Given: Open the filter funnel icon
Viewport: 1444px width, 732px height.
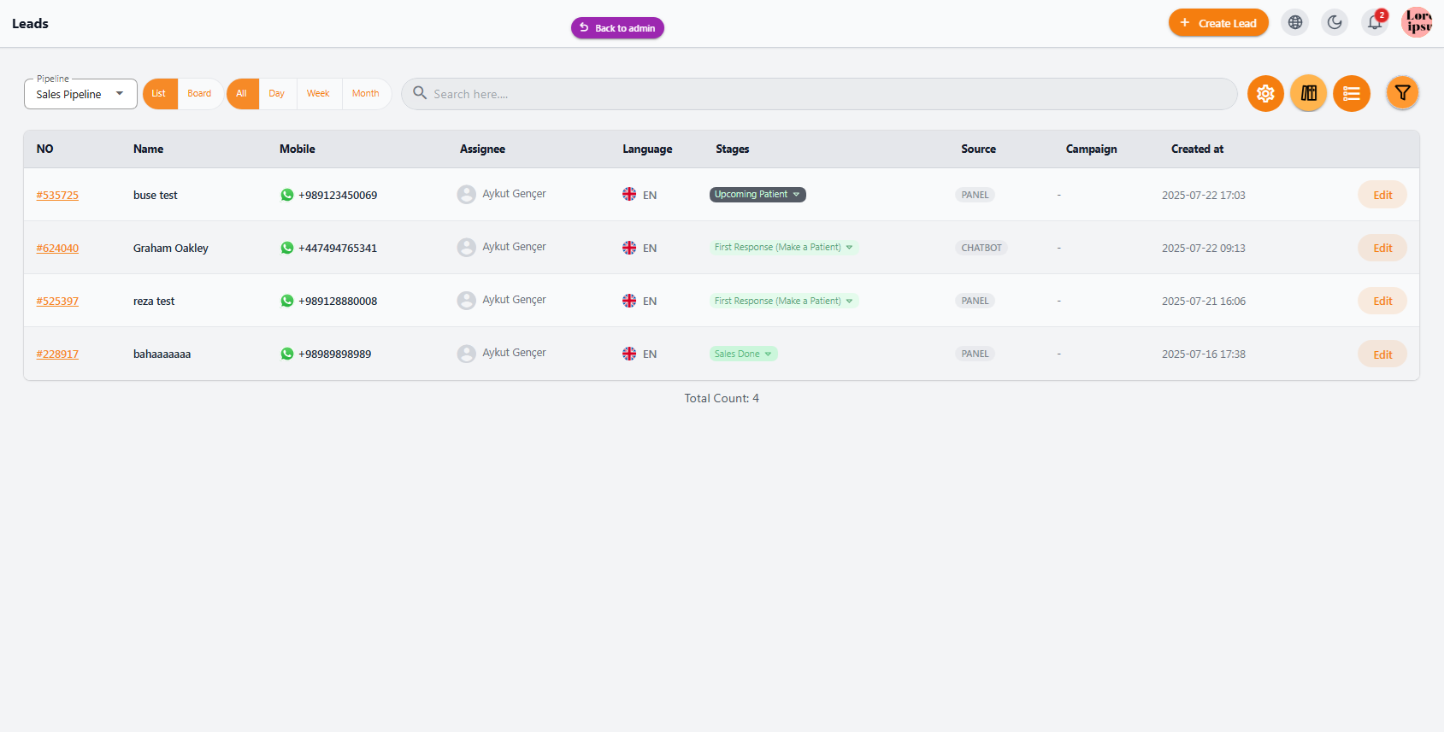Looking at the screenshot, I should [1402, 93].
